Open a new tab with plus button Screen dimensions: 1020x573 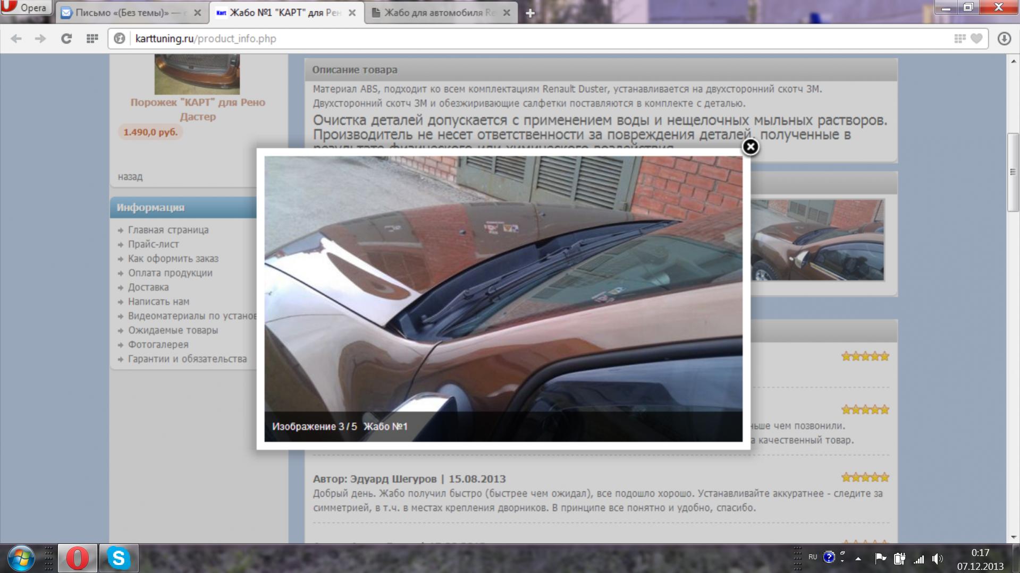[x=530, y=13]
